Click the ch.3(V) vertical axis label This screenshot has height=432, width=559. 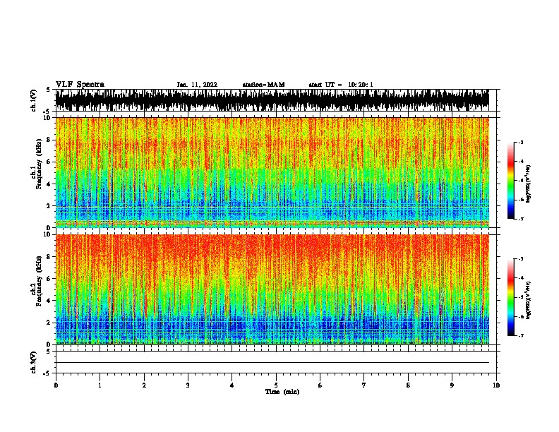[x=33, y=362]
